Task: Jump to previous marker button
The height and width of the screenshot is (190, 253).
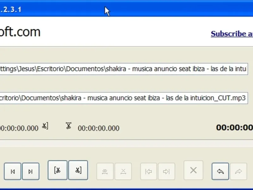Action: coord(13,171)
